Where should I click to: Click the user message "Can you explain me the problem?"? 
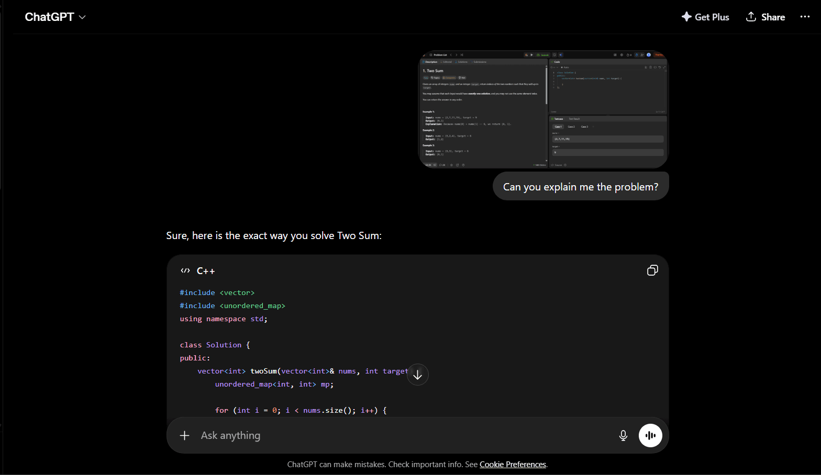pyautogui.click(x=581, y=187)
